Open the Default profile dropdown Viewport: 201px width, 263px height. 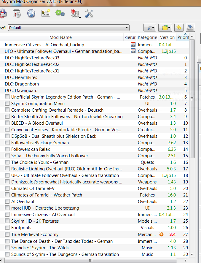pos(68,28)
